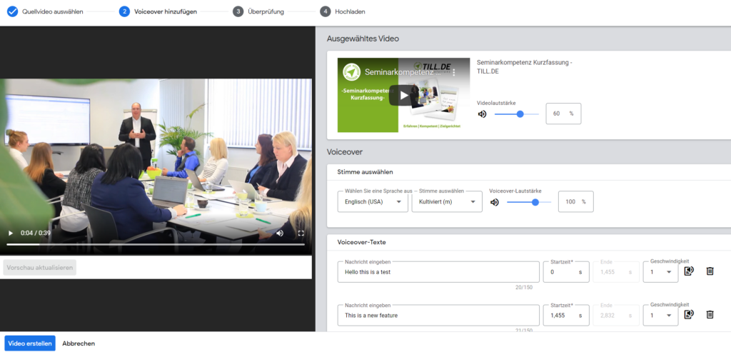Click the video player play icon
The height and width of the screenshot is (352, 731).
coord(10,233)
